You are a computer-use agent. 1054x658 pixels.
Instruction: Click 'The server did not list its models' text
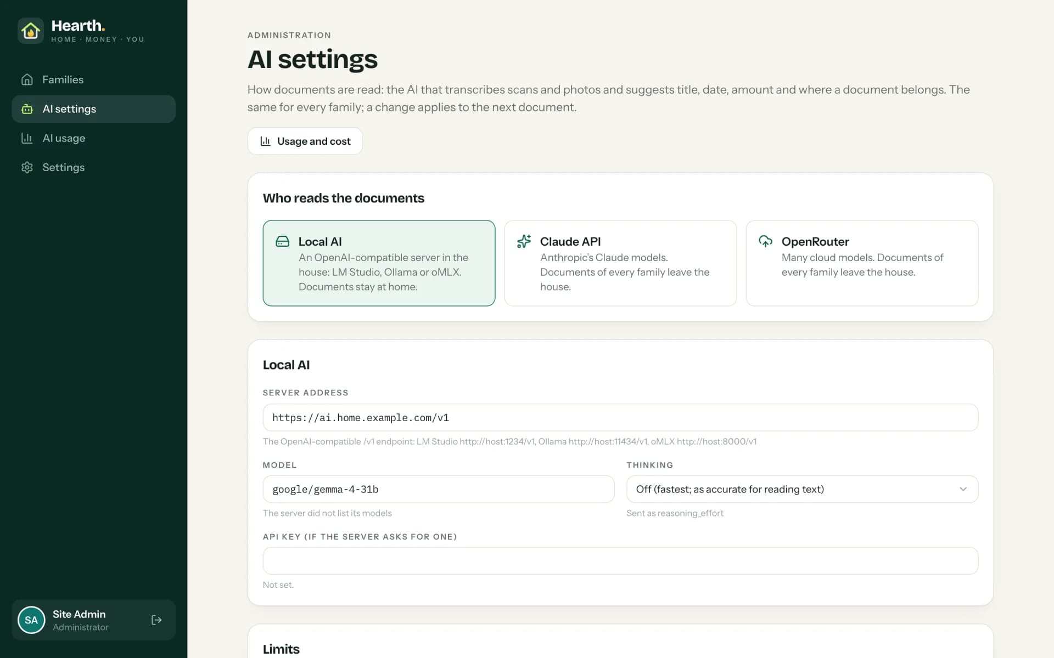[327, 513]
